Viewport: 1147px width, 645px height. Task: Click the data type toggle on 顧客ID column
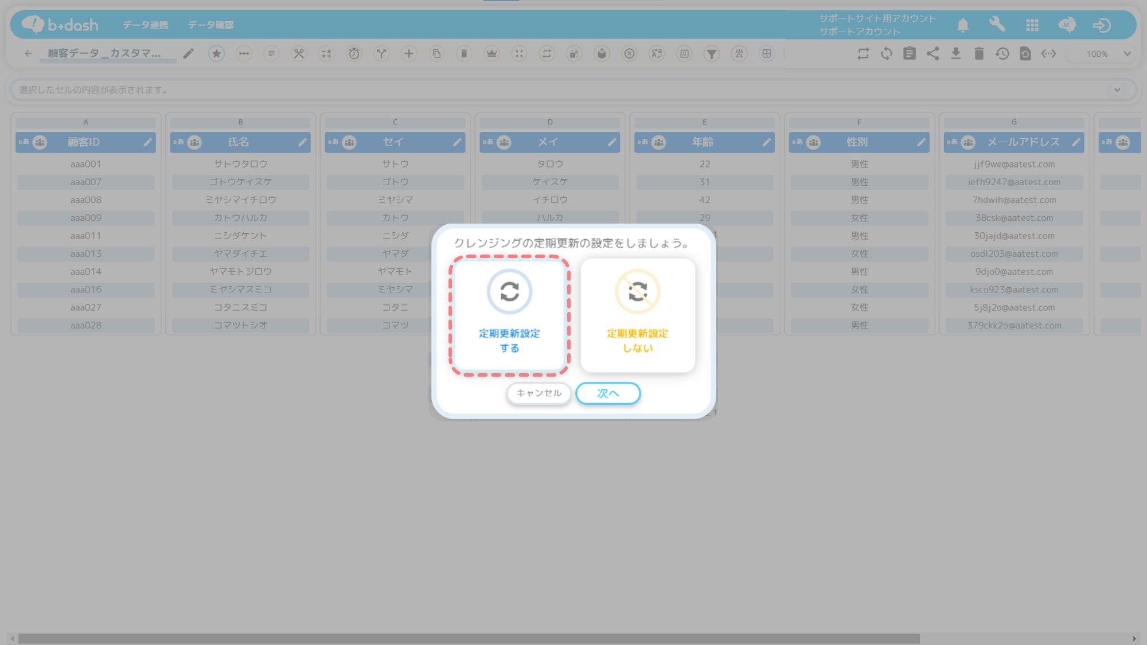pos(24,142)
